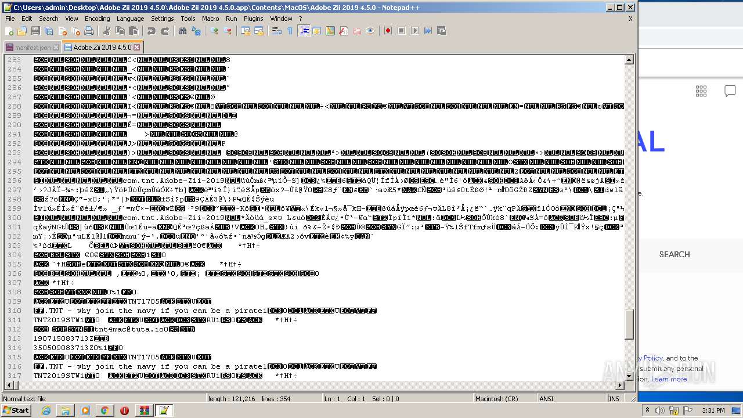Cut selection with the scissors icon
This screenshot has height=418, width=743.
(106, 31)
